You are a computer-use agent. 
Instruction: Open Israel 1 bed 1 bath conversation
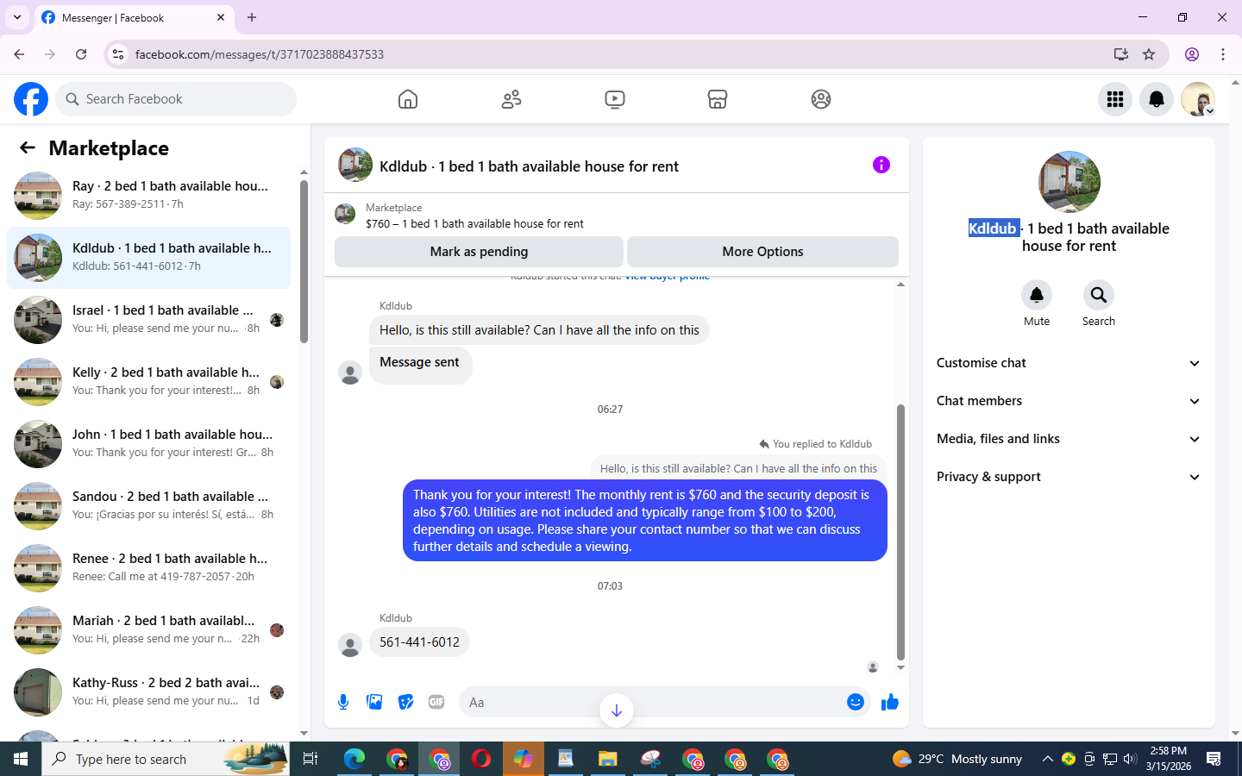tap(148, 320)
